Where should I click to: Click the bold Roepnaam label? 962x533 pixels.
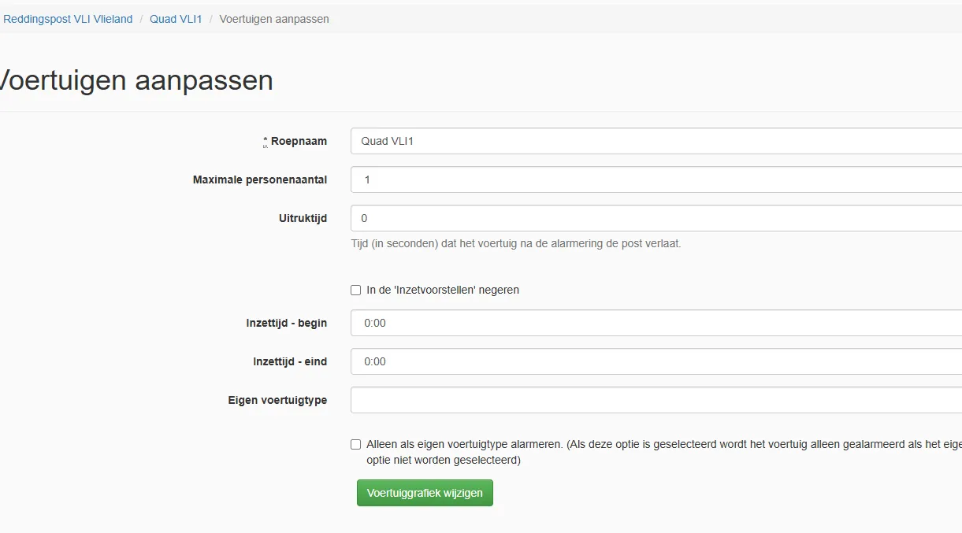299,141
